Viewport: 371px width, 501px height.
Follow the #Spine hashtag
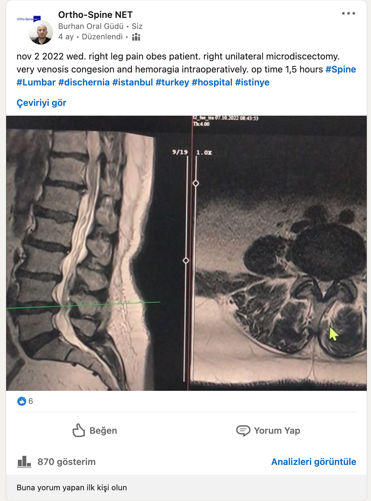(340, 70)
